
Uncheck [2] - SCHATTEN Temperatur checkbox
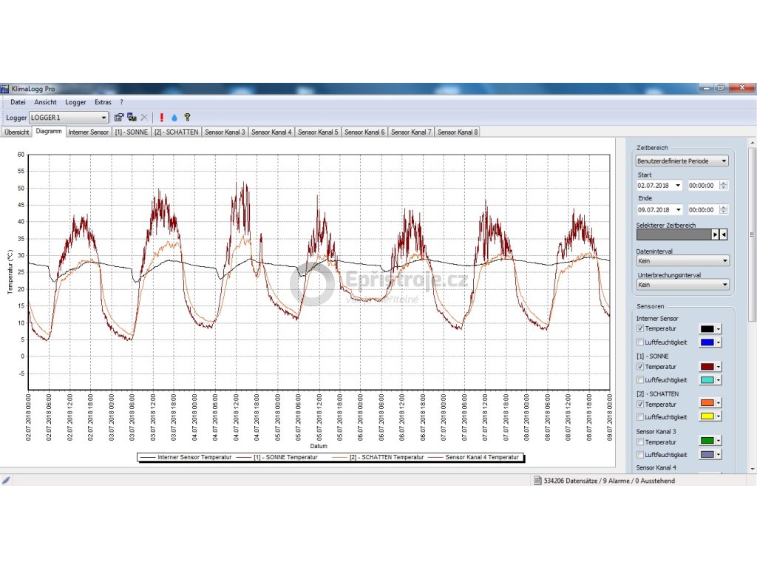(x=640, y=405)
